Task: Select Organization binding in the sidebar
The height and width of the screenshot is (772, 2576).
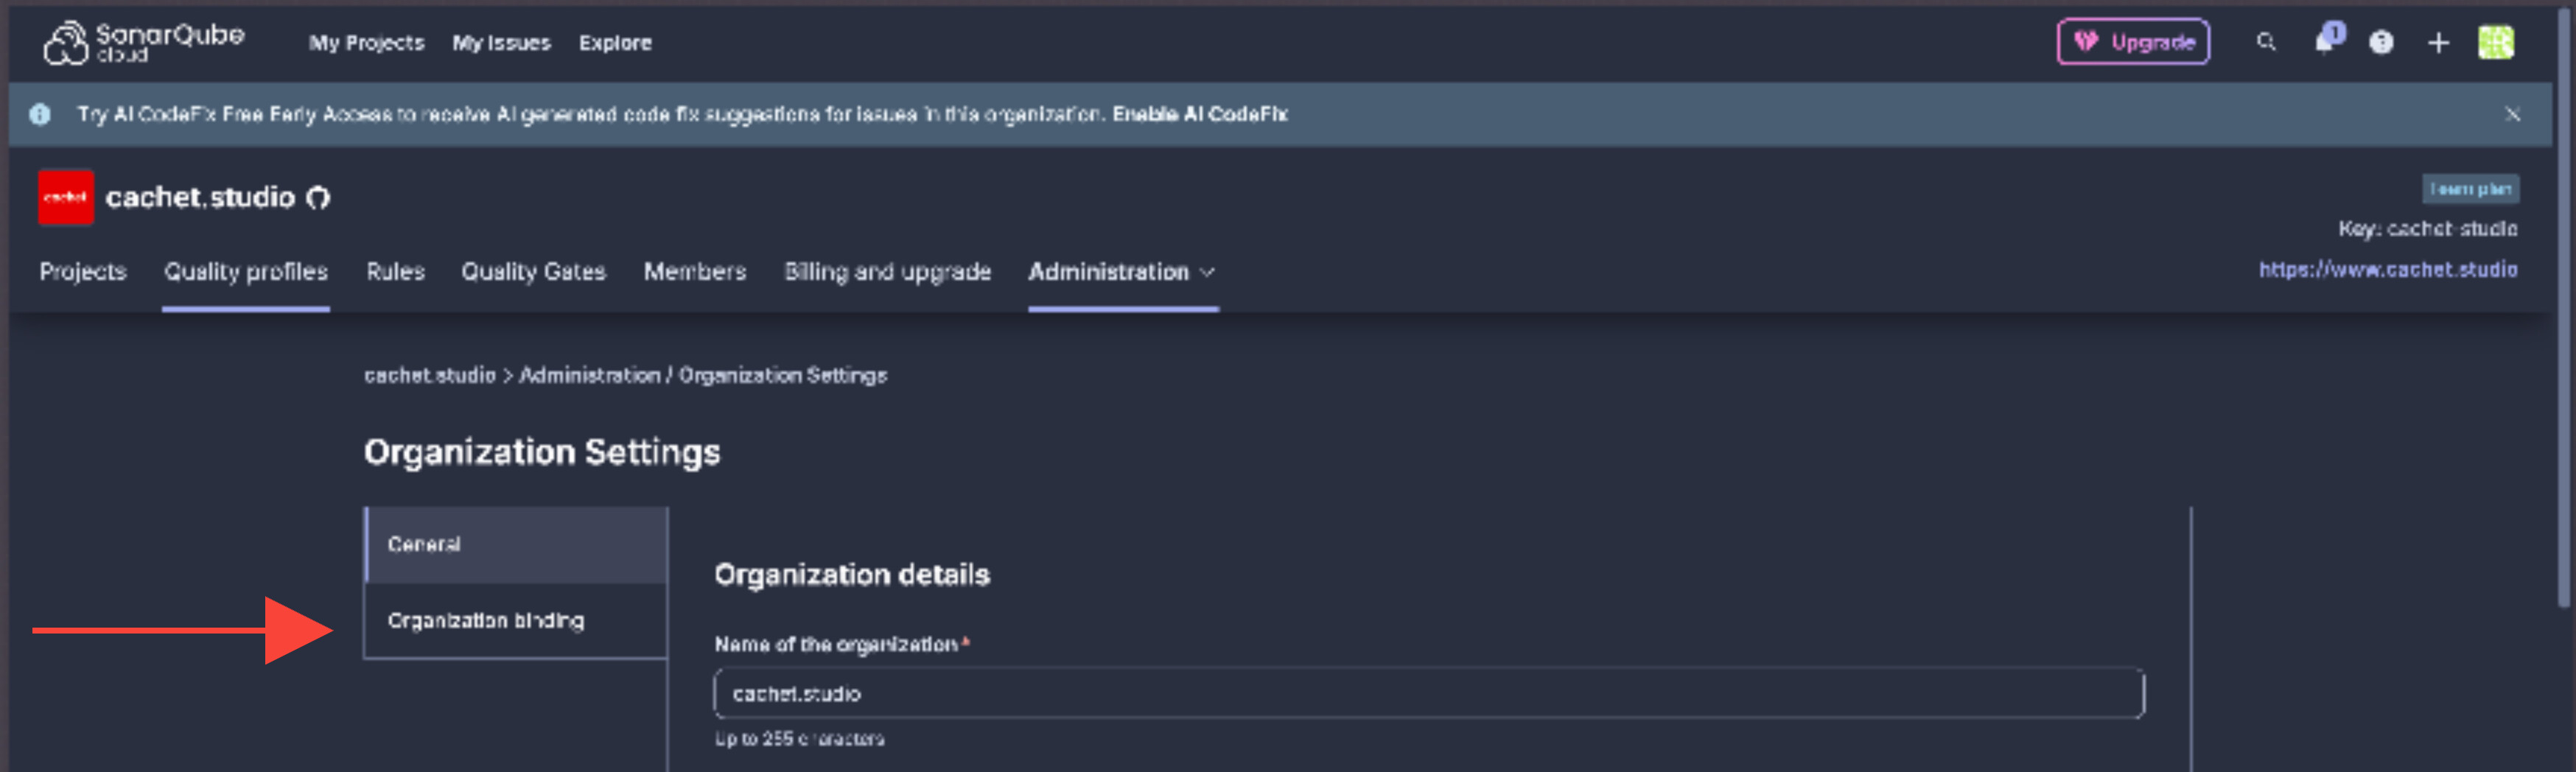Action: (516, 621)
